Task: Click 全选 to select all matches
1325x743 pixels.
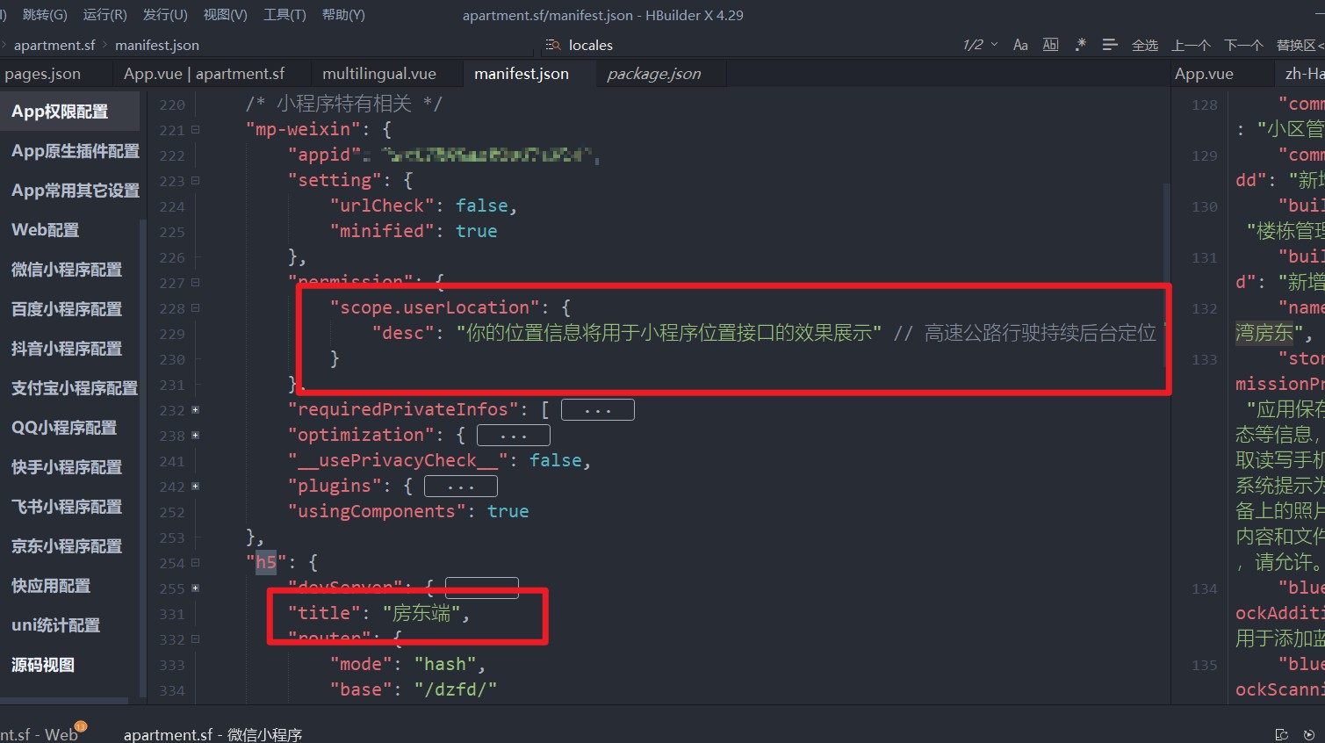Action: point(1145,45)
